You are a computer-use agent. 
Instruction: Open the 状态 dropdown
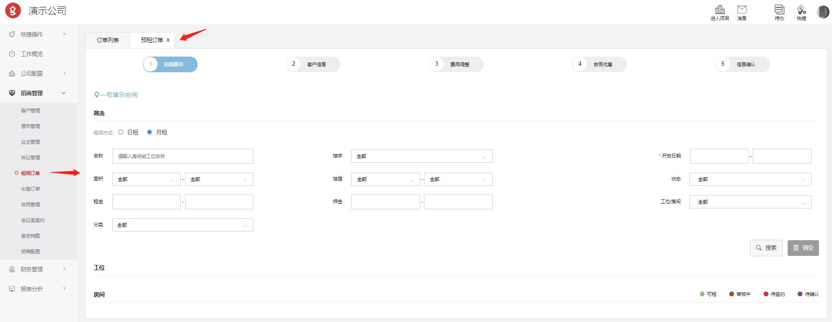[750, 179]
